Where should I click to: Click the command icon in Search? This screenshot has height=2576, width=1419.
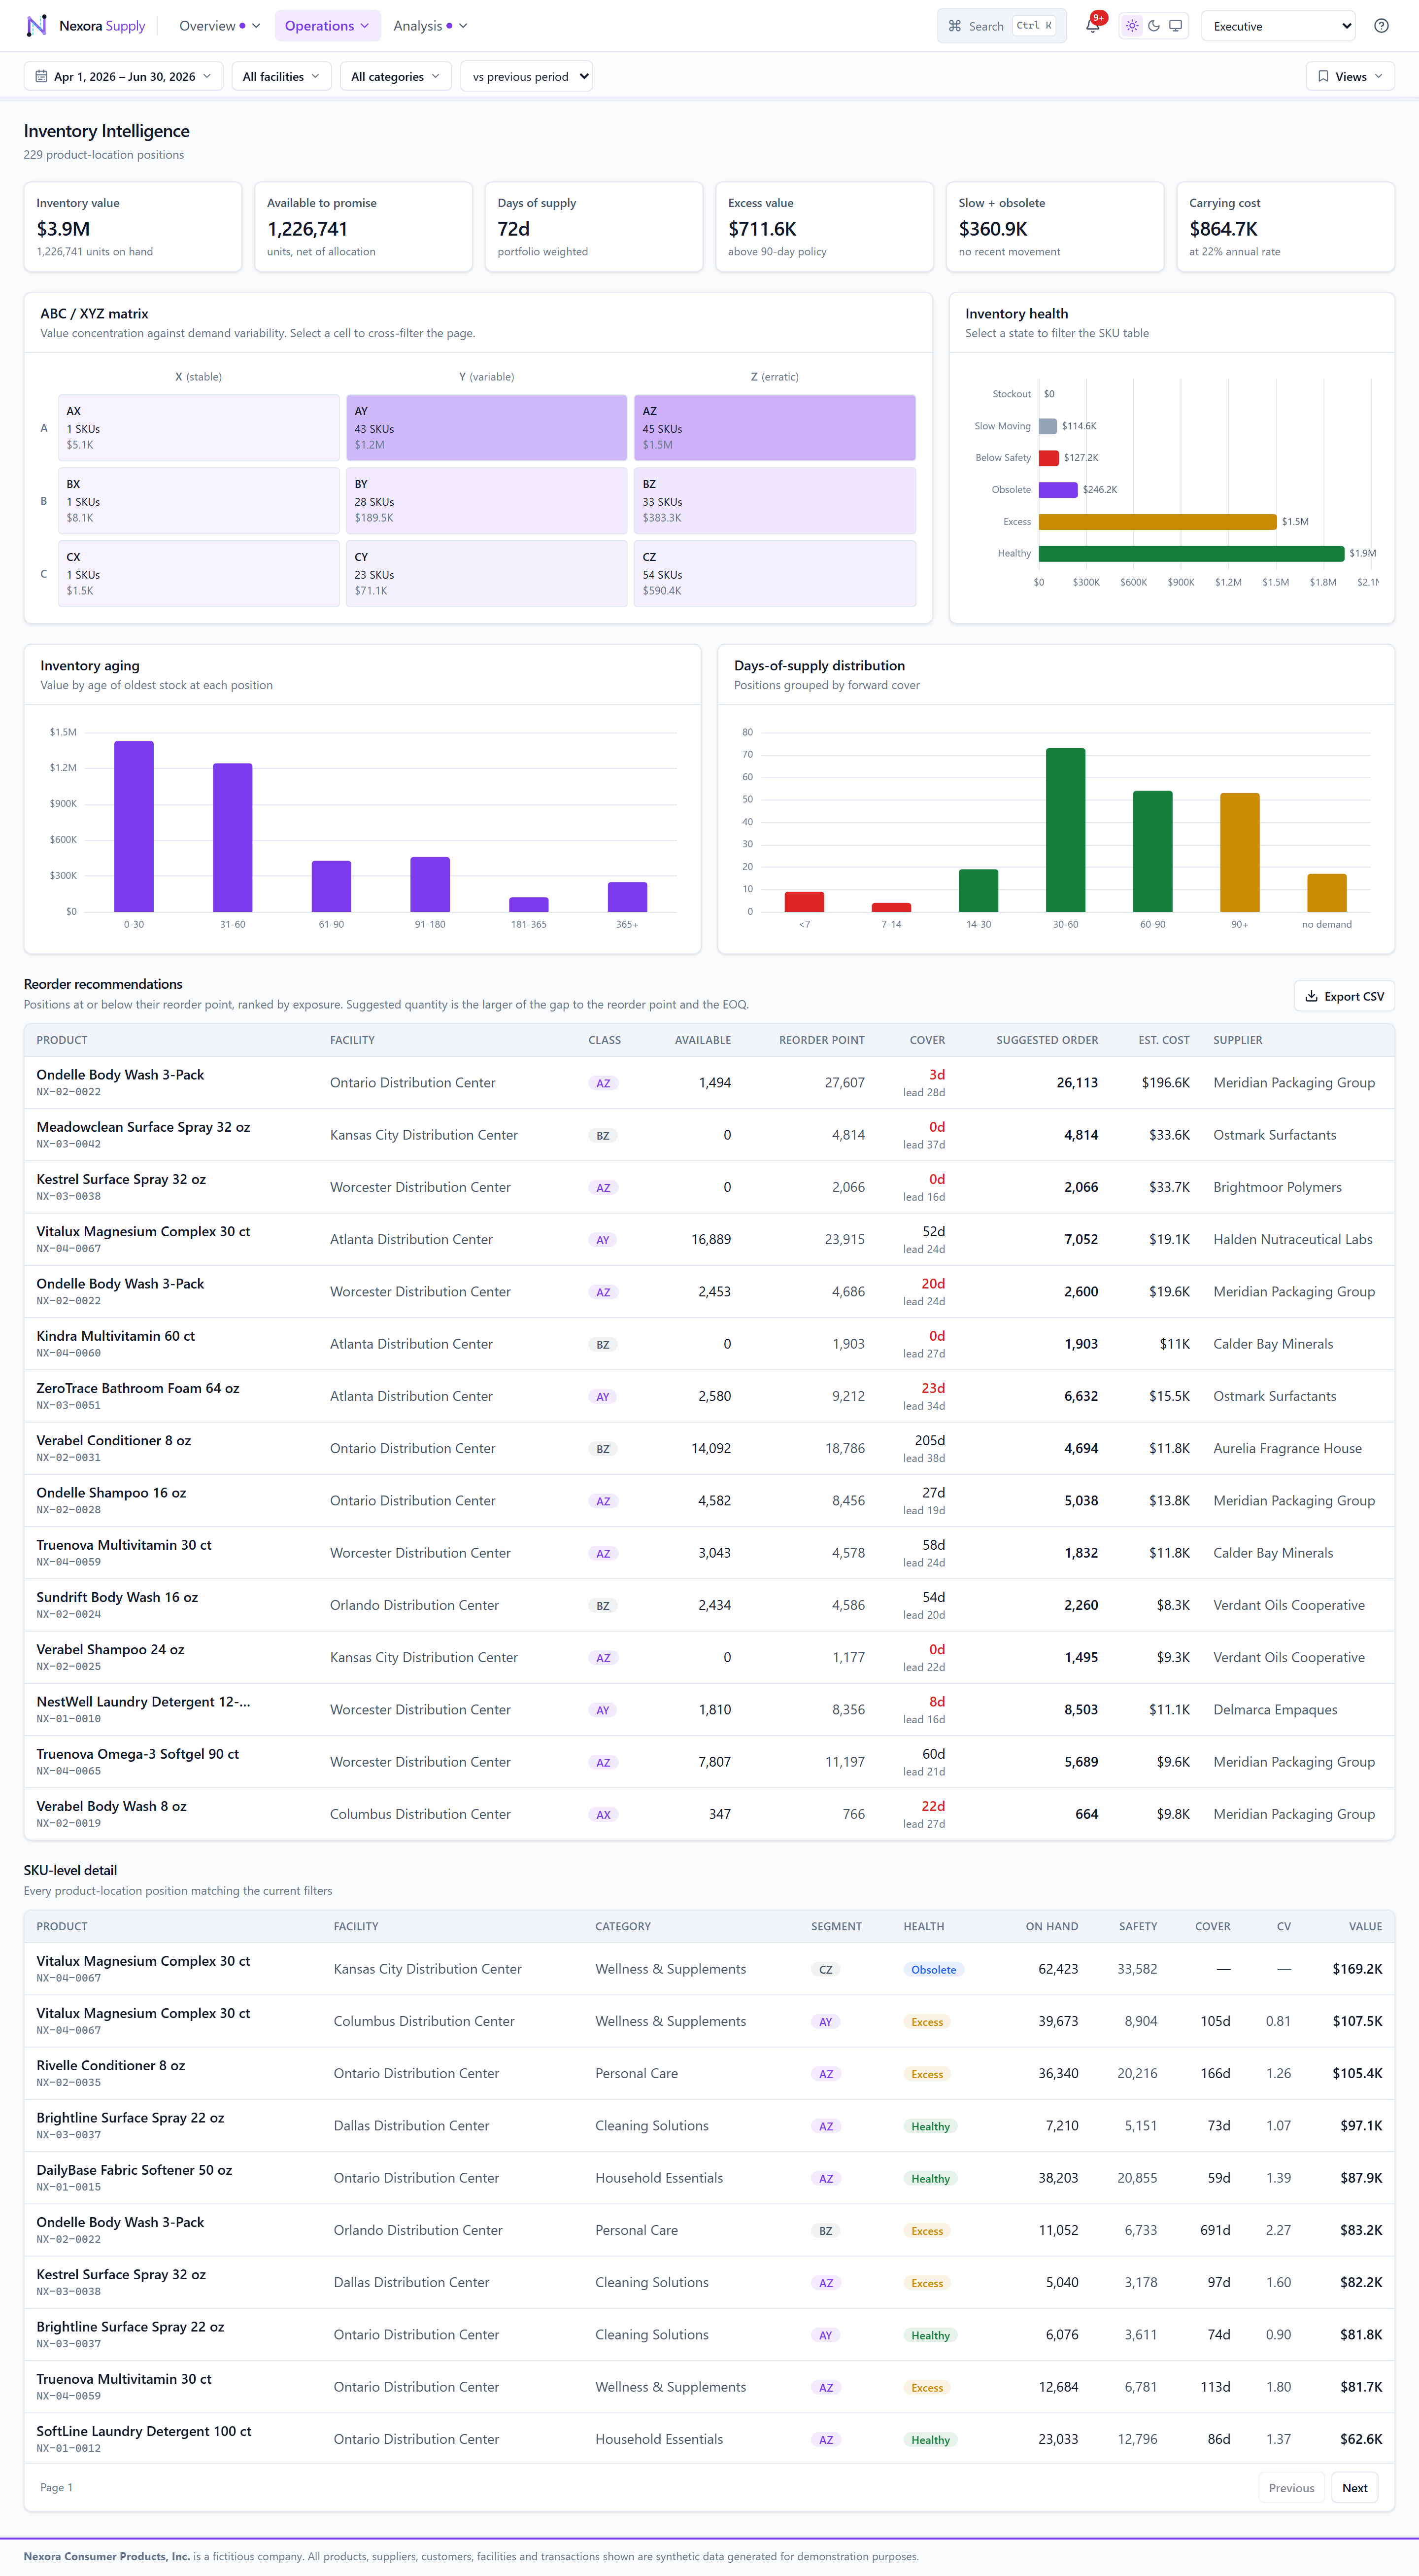coord(954,26)
